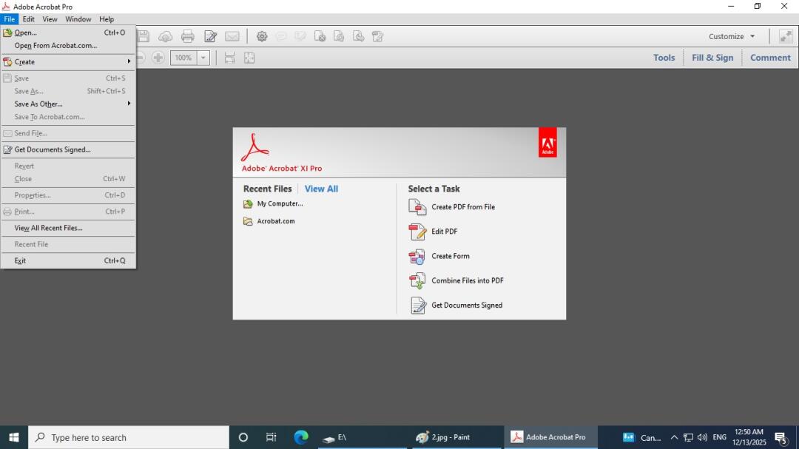Expand the Save As Other submenu

(x=68, y=104)
